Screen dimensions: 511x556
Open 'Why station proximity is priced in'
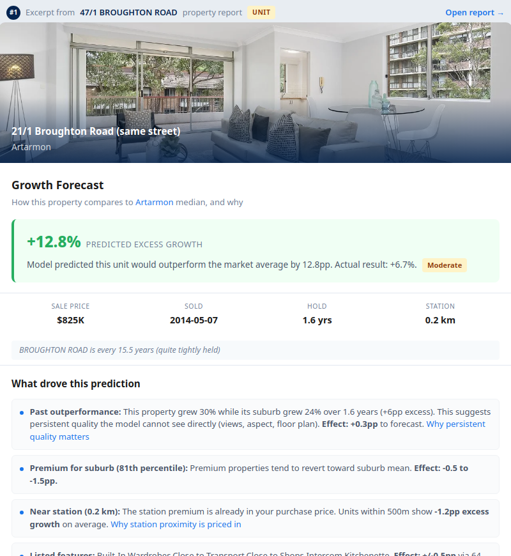click(176, 525)
